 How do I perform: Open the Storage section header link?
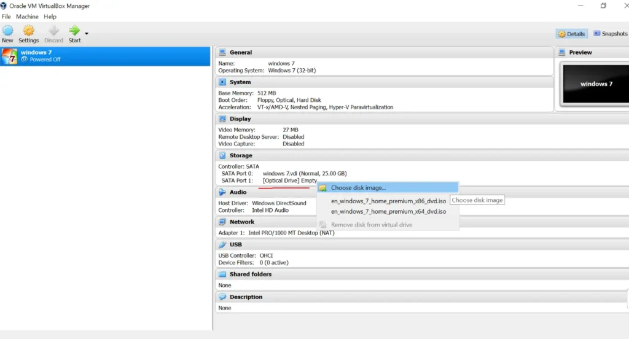[241, 155]
